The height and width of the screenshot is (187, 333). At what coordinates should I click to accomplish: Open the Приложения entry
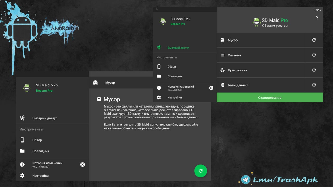click(x=261, y=70)
